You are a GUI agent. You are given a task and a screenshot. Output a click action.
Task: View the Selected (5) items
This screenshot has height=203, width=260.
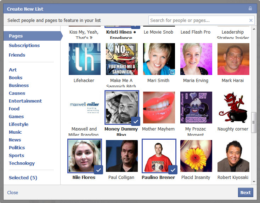tap(23, 178)
